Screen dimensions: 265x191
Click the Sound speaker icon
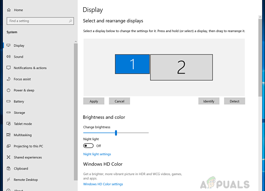point(9,56)
